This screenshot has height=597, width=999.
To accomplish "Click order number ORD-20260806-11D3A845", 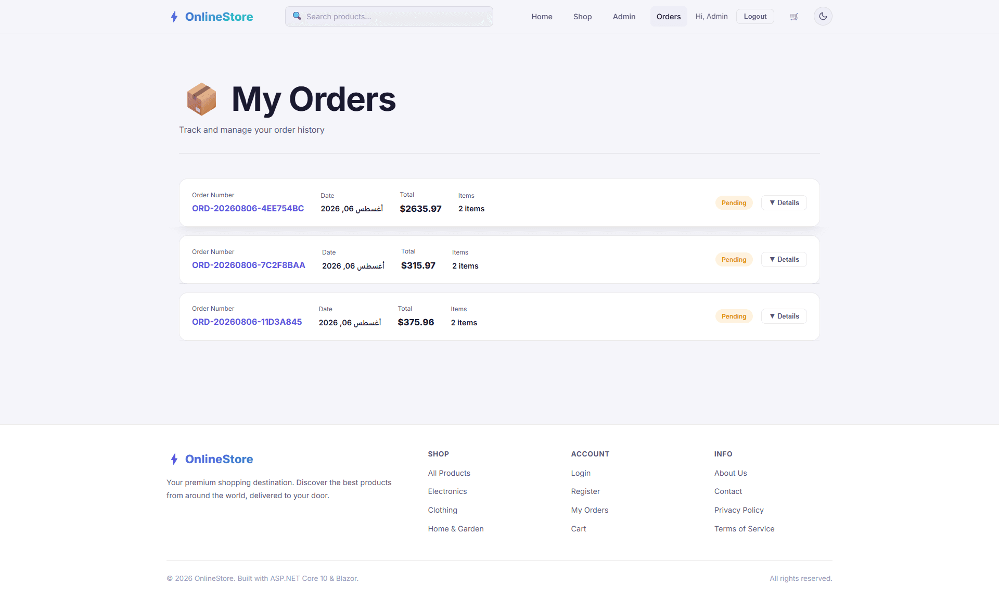I will click(247, 322).
